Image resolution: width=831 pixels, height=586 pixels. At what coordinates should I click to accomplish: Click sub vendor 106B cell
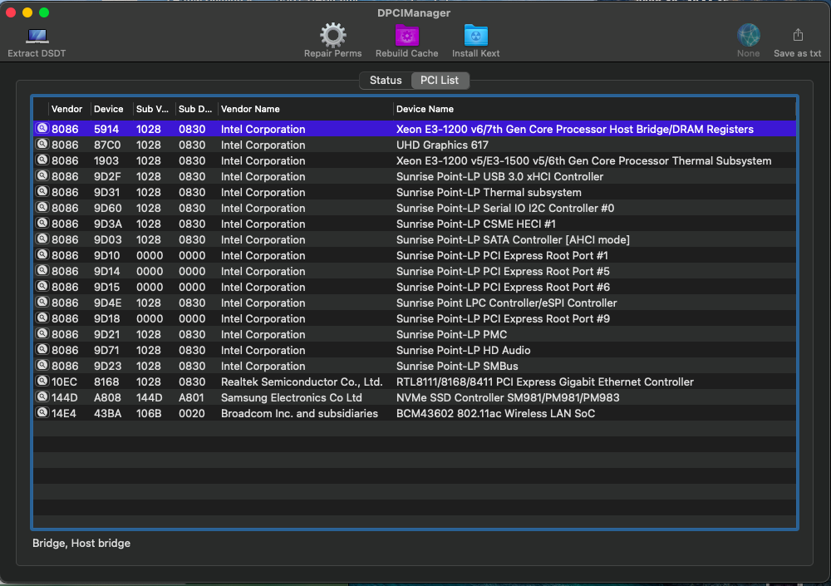[149, 413]
